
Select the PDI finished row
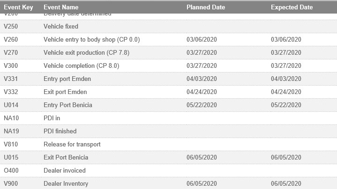coord(60,131)
